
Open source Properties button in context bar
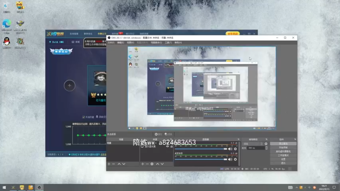tap(158, 134)
